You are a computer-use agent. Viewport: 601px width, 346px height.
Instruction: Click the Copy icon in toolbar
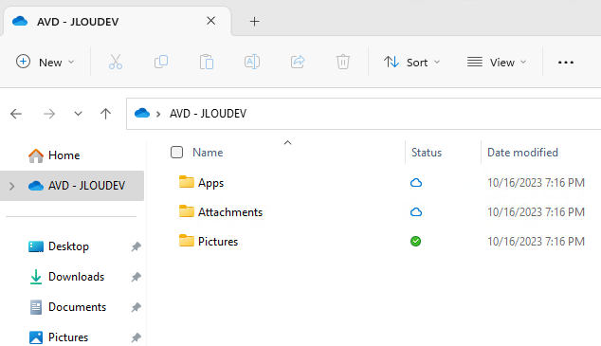coord(161,62)
